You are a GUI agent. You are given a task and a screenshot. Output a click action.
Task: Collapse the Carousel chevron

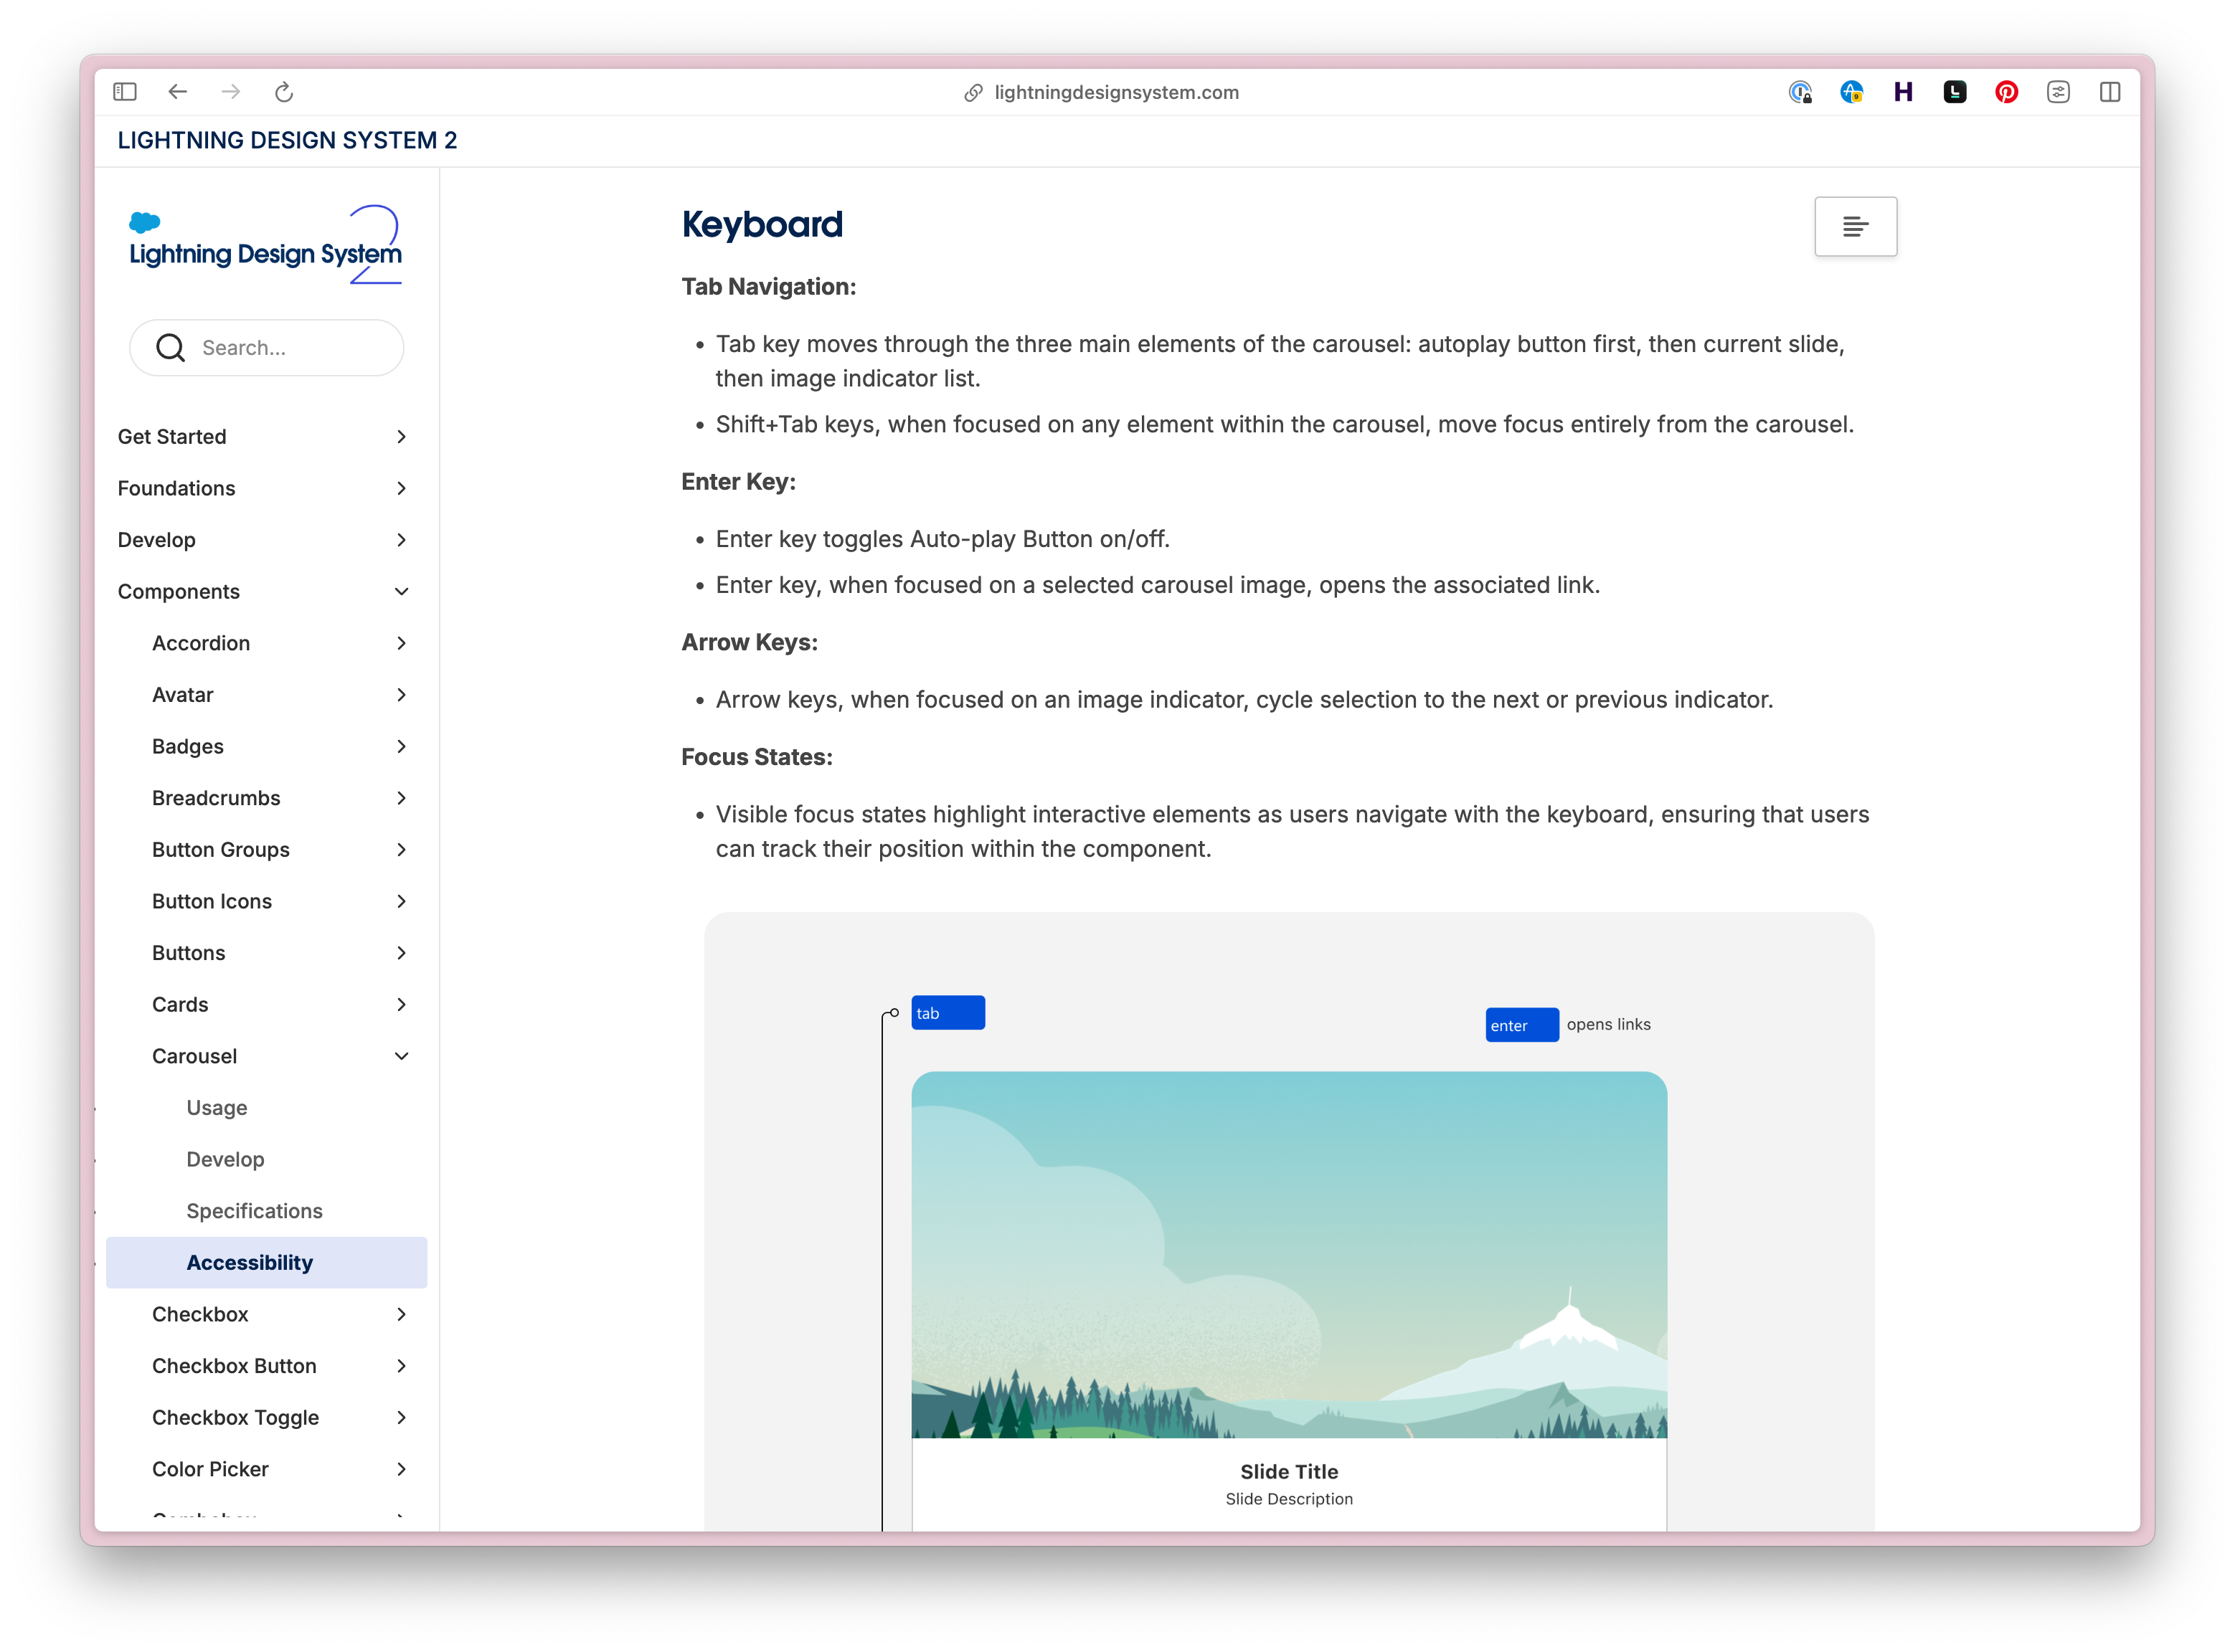[401, 1057]
